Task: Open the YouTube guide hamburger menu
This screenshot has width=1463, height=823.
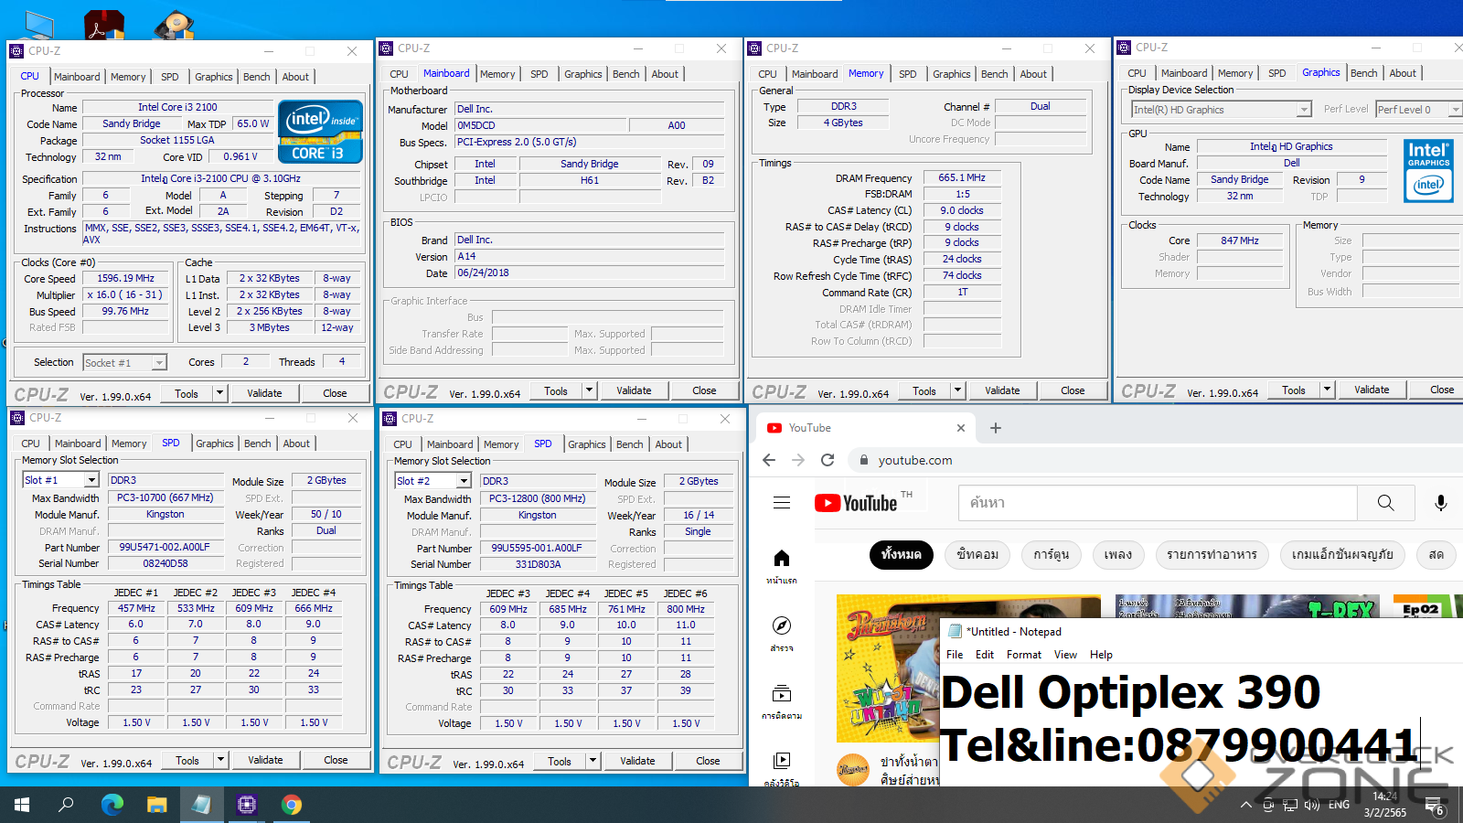Action: 782,503
